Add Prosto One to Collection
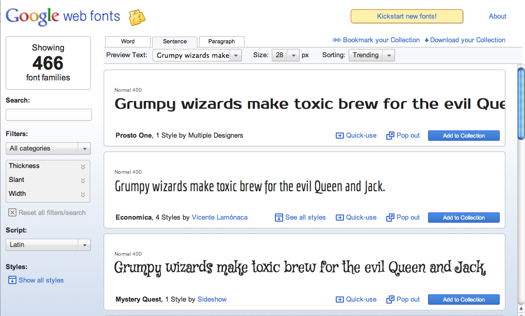The height and width of the screenshot is (316, 525). (x=464, y=136)
